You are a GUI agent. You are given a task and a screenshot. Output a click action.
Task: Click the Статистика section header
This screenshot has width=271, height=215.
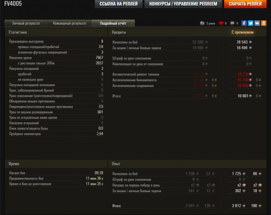click(18, 32)
